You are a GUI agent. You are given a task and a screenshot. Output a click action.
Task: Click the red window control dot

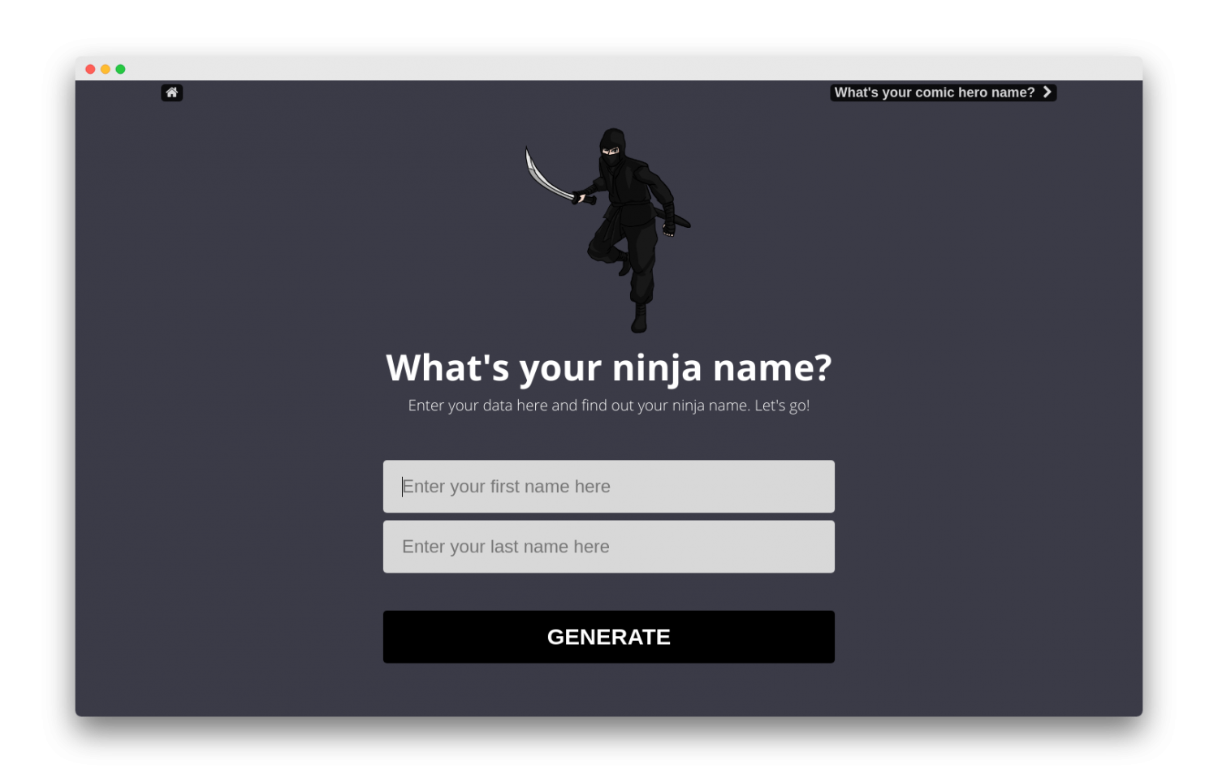[x=89, y=69]
